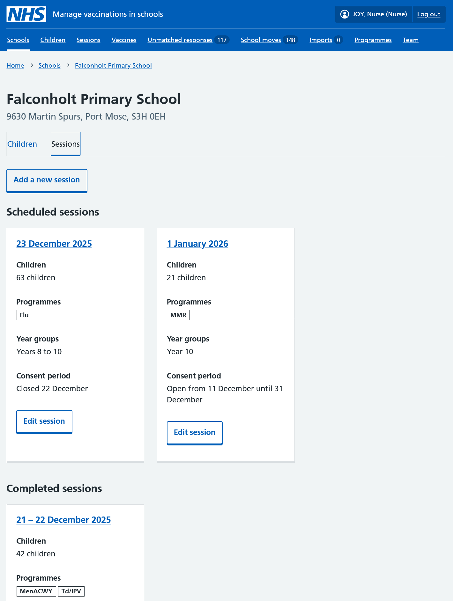Screen dimensions: 453x601
Task: Select the Sessions tab
Action: pos(65,144)
